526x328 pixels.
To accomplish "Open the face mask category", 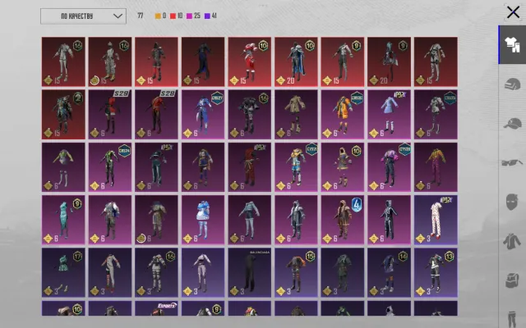I will (x=511, y=202).
